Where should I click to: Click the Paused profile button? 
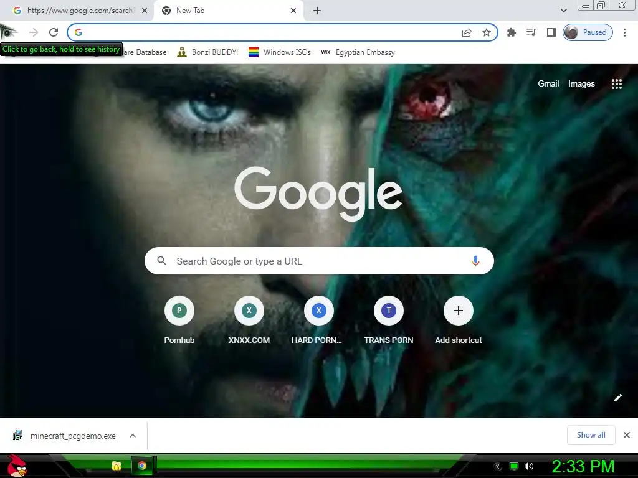[588, 32]
